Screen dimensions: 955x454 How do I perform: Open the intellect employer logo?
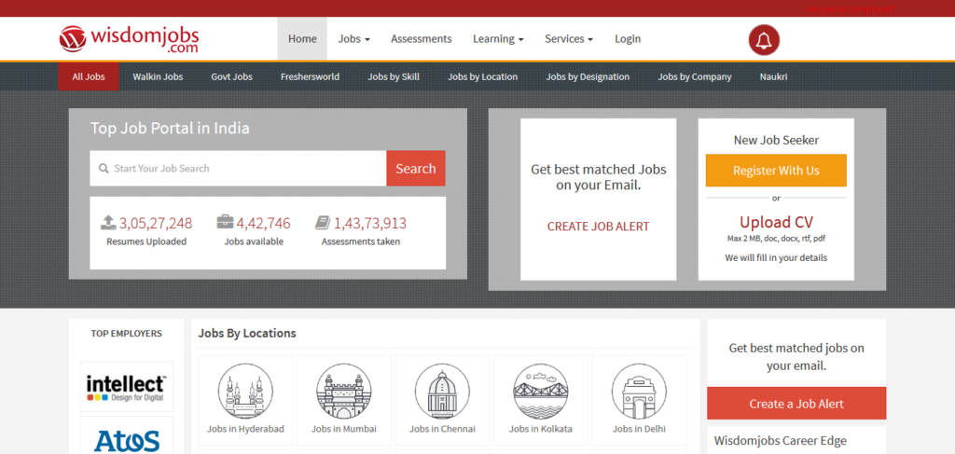[126, 387]
